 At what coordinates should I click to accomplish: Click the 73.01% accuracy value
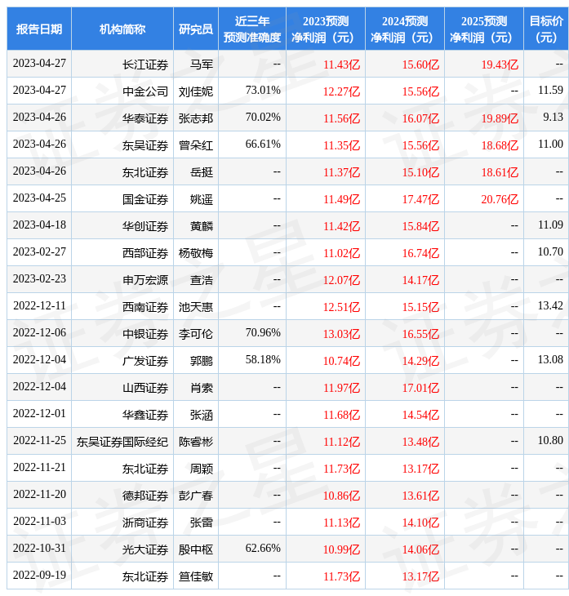pyautogui.click(x=263, y=90)
